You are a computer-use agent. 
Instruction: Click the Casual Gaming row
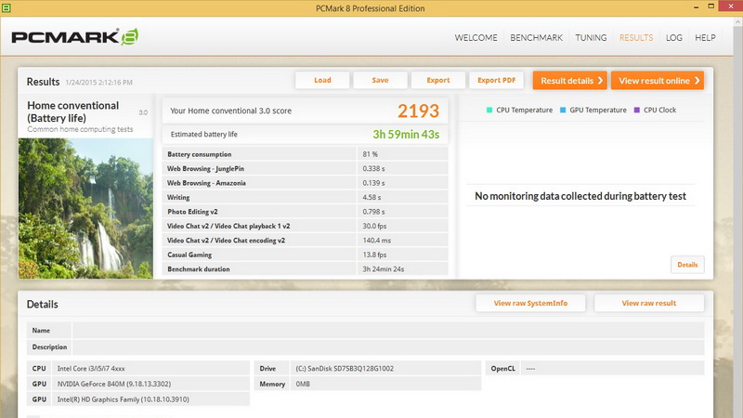point(306,255)
